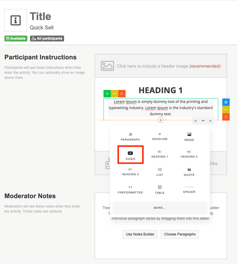Viewport: 237px width, 264px height.
Task: Insert a Spacer block
Action: click(189, 190)
